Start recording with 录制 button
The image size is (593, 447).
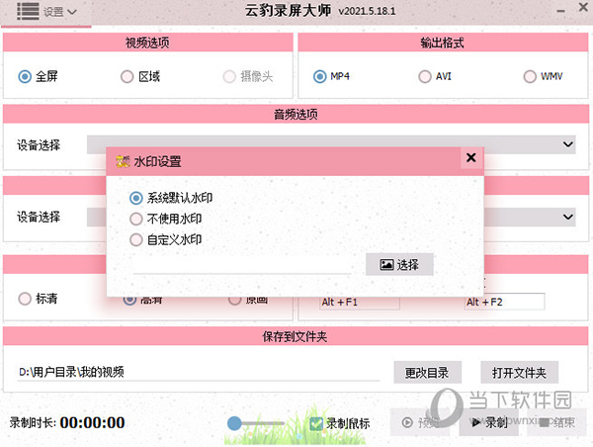tap(489, 422)
